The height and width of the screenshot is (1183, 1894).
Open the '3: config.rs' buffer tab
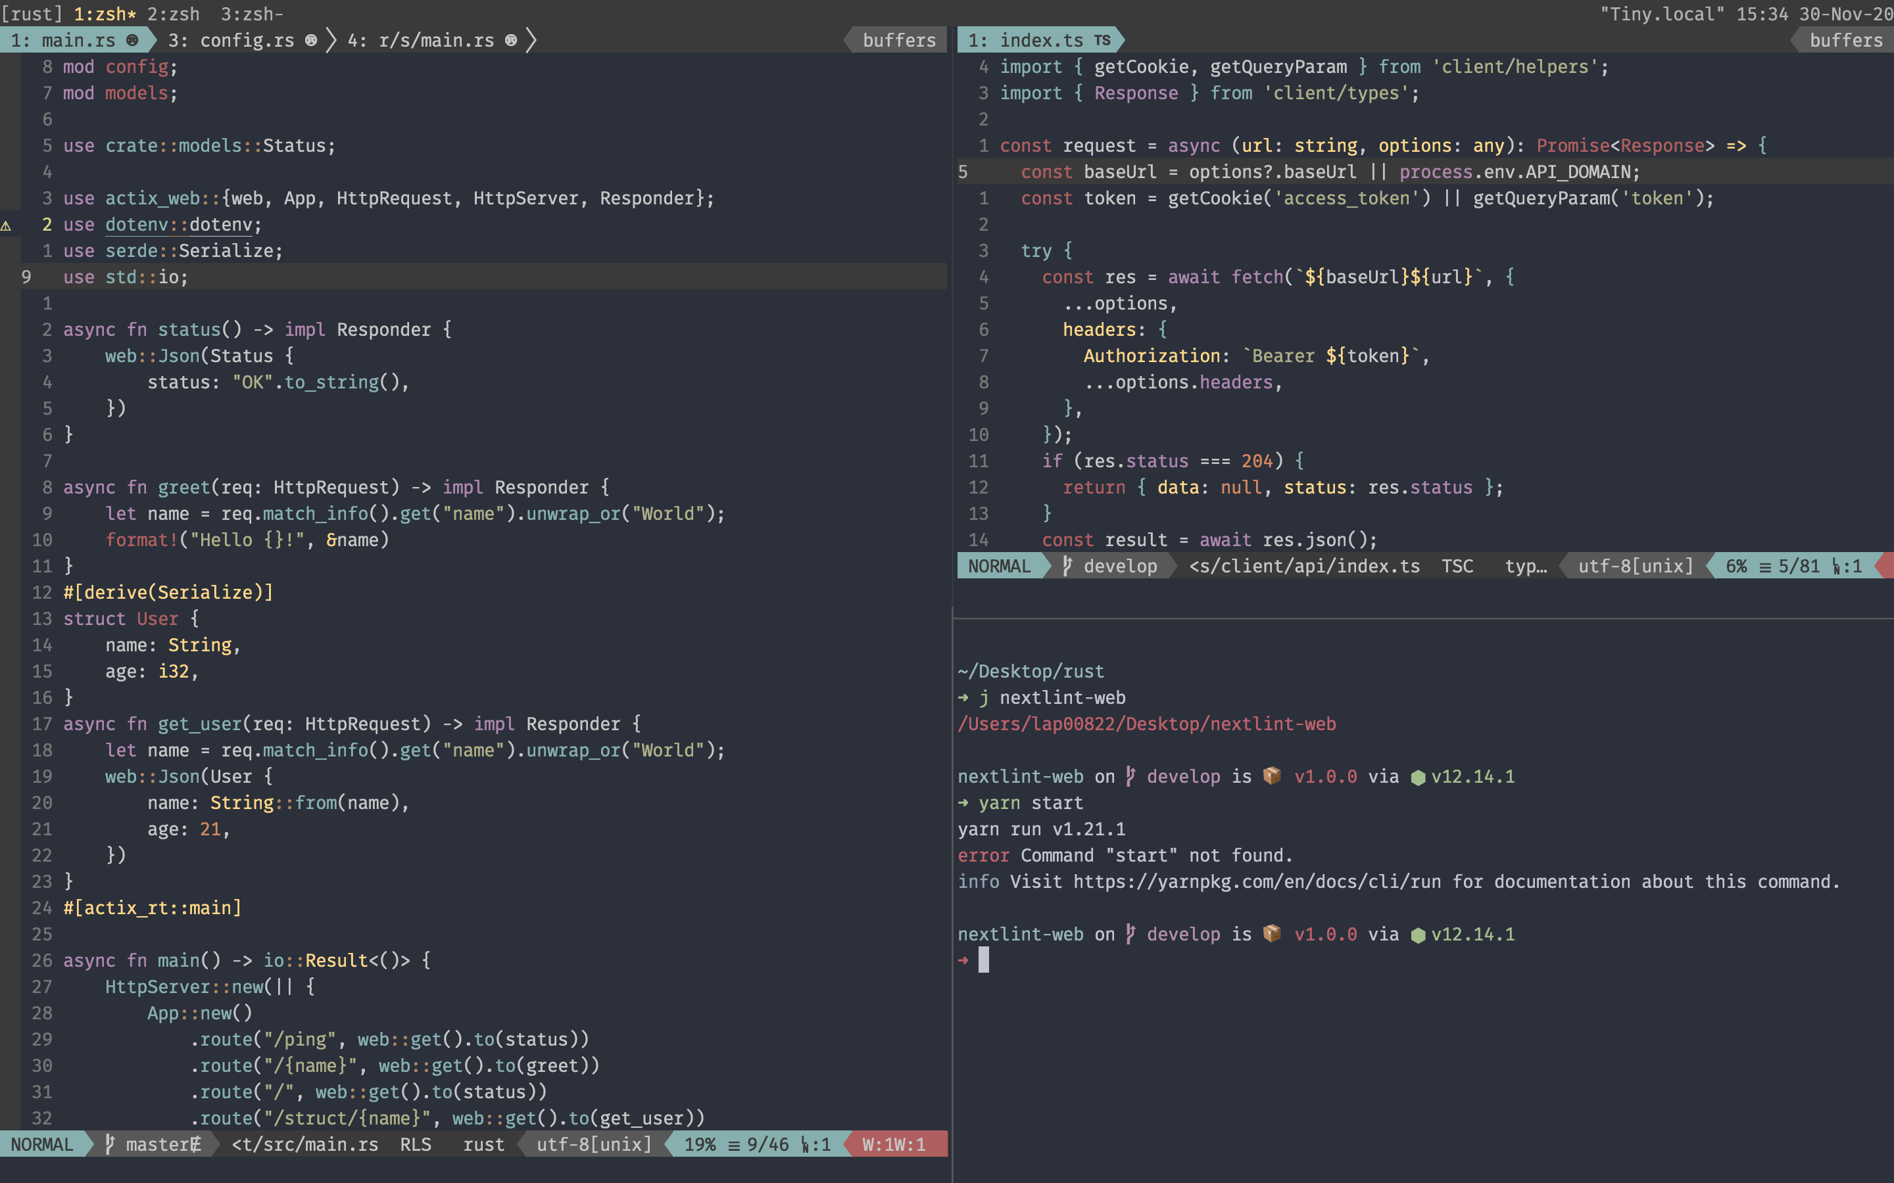pyautogui.click(x=243, y=40)
